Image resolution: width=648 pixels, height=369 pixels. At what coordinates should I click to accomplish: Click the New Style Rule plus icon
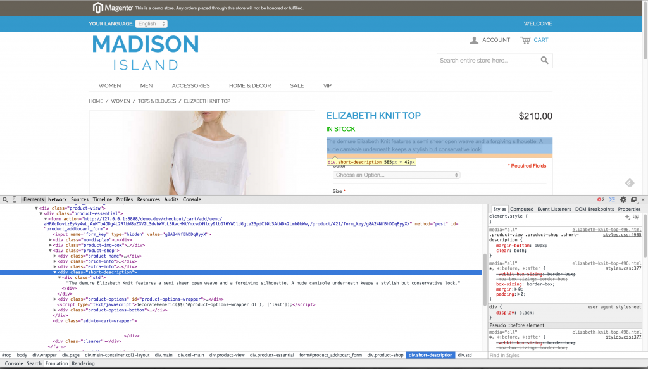point(627,216)
